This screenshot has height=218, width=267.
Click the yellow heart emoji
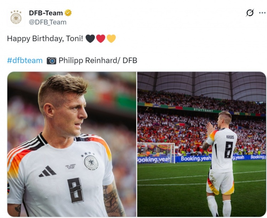coord(111,39)
